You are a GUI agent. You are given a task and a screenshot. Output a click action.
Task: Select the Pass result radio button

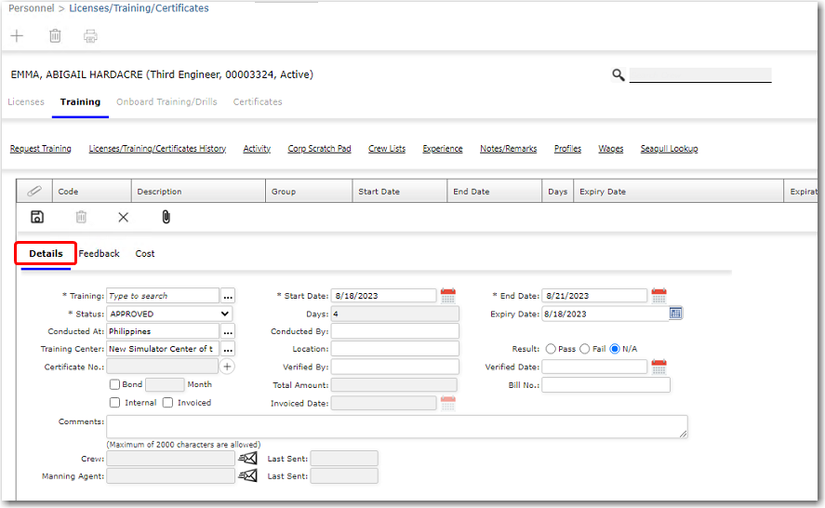551,349
